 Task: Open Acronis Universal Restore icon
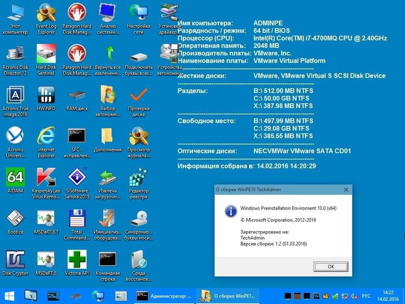[15, 142]
